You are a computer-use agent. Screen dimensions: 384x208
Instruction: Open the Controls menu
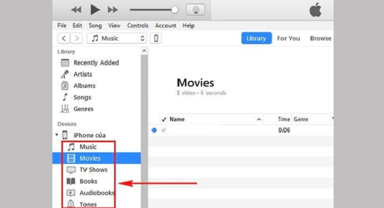[x=137, y=25]
